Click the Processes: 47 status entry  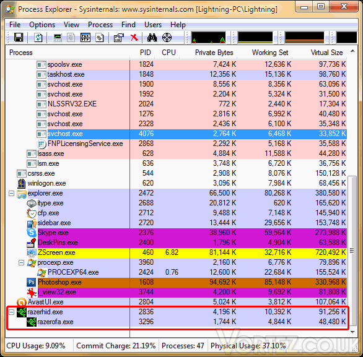tap(183, 346)
